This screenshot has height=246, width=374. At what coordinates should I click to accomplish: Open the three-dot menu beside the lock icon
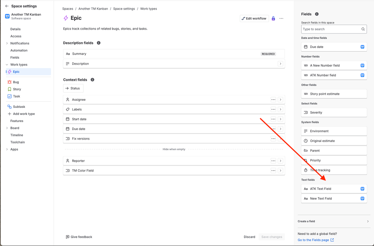282,18
